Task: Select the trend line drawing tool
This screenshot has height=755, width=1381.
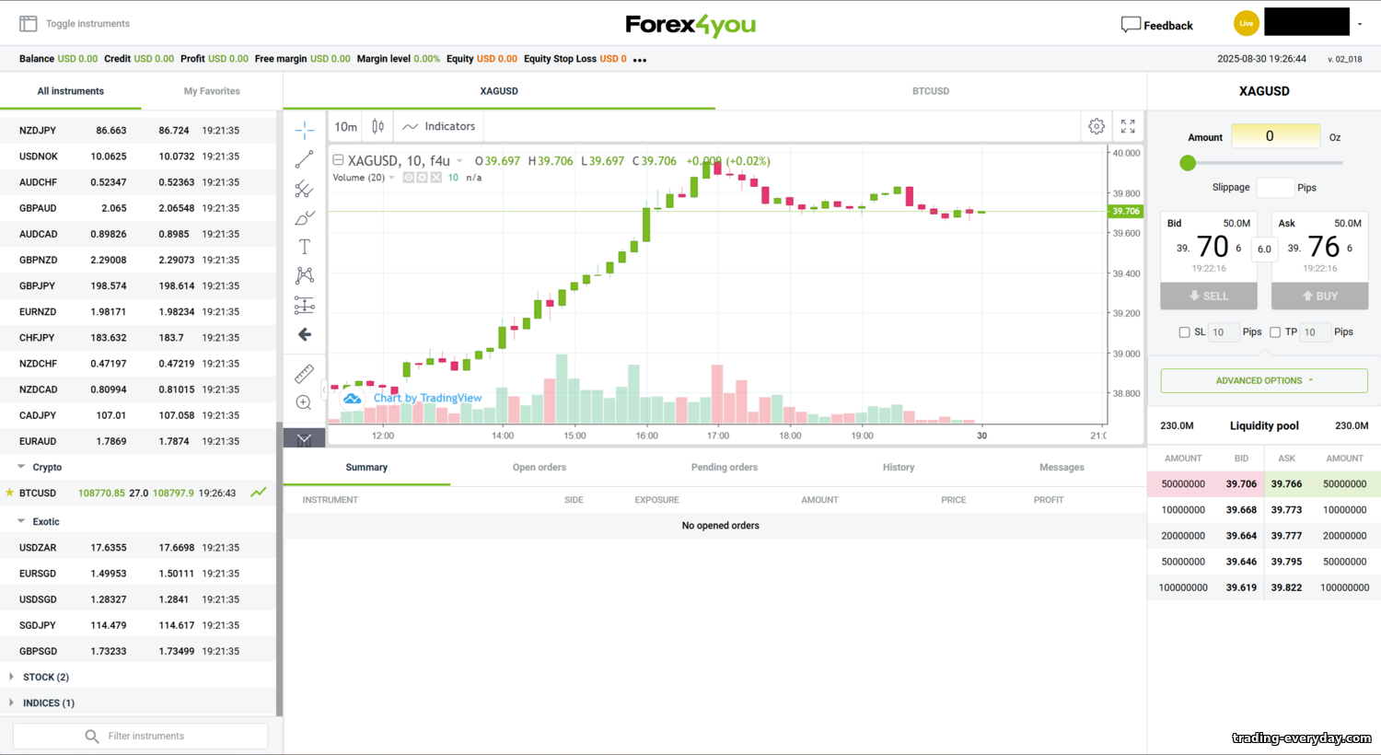Action: click(x=305, y=160)
